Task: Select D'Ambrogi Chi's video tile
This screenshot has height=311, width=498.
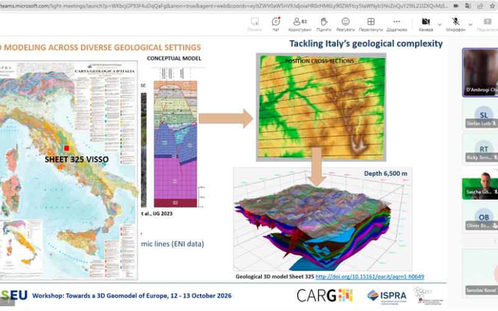Action: (x=480, y=72)
